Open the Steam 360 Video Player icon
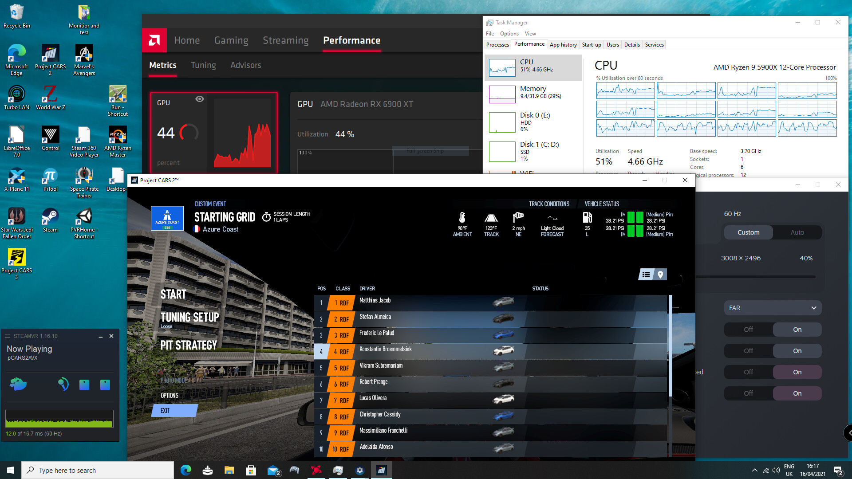Image resolution: width=852 pixels, height=479 pixels. 84,141
